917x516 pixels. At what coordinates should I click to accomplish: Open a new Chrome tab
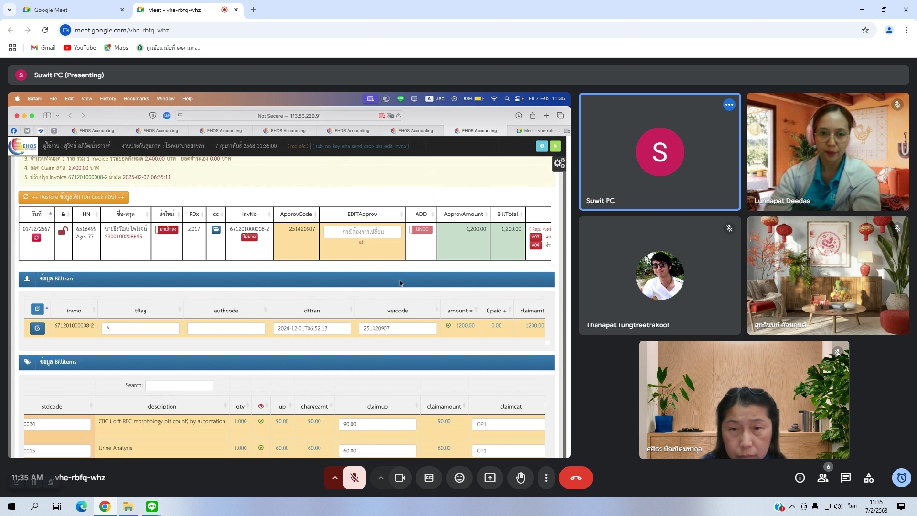pos(253,10)
